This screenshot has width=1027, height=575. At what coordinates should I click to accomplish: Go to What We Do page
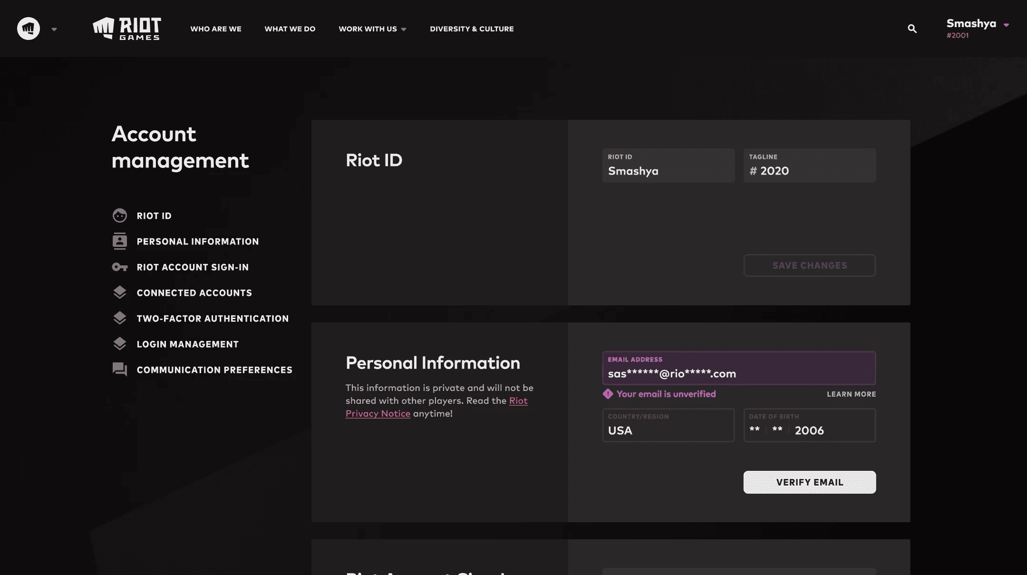(290, 29)
